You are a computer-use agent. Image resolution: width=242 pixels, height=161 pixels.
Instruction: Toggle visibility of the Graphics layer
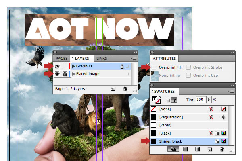(x=57, y=66)
